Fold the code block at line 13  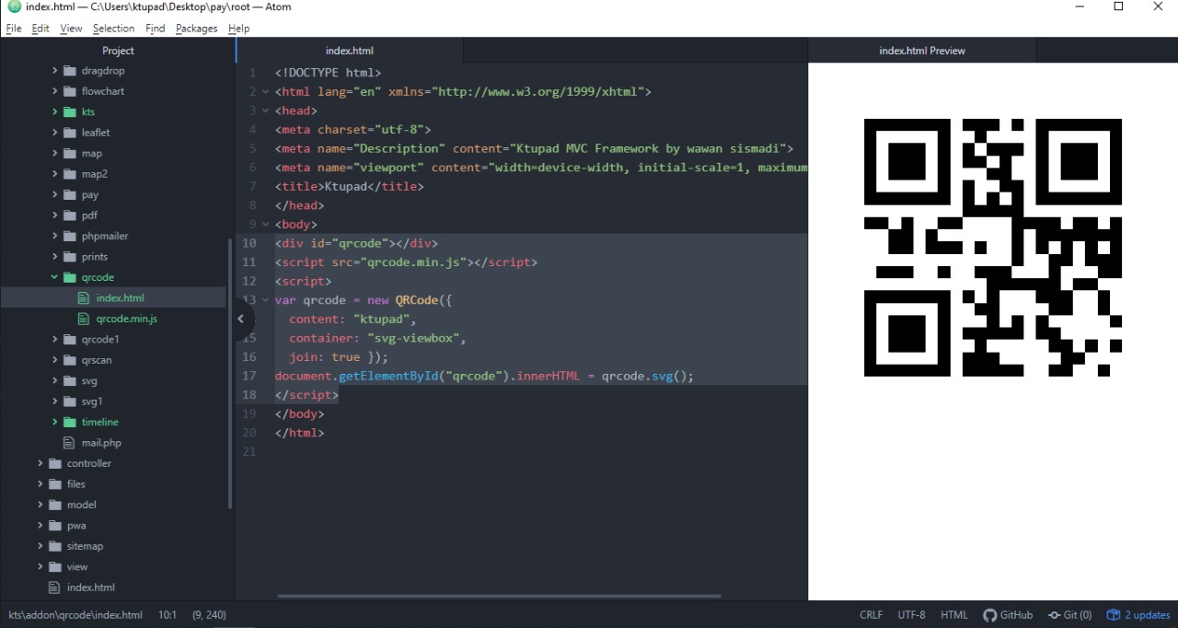(x=265, y=299)
